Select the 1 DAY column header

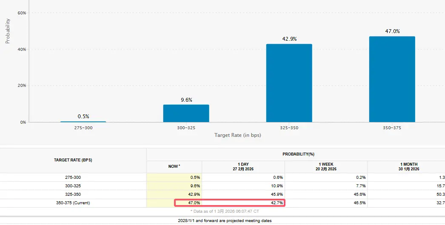pos(242,167)
